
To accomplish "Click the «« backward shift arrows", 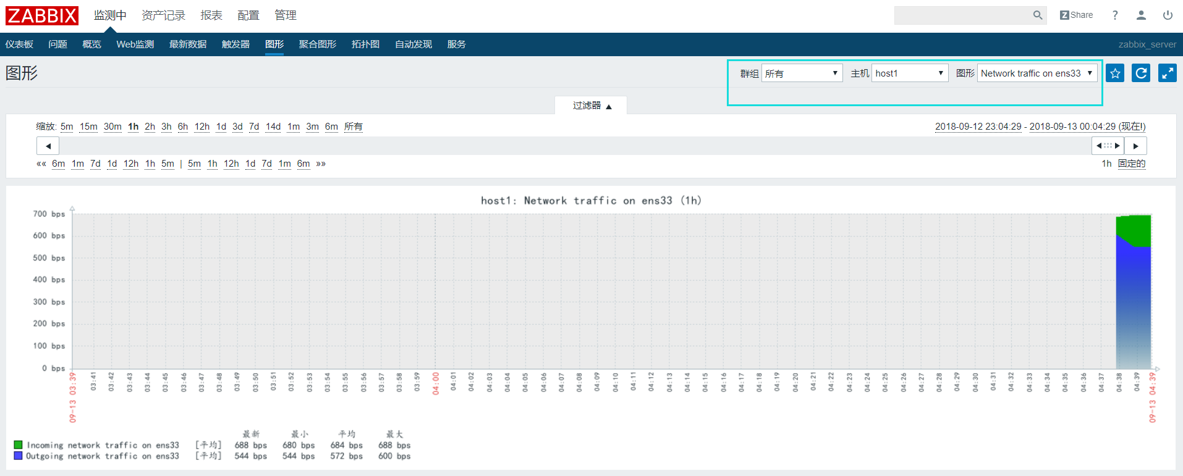I will pyautogui.click(x=41, y=164).
